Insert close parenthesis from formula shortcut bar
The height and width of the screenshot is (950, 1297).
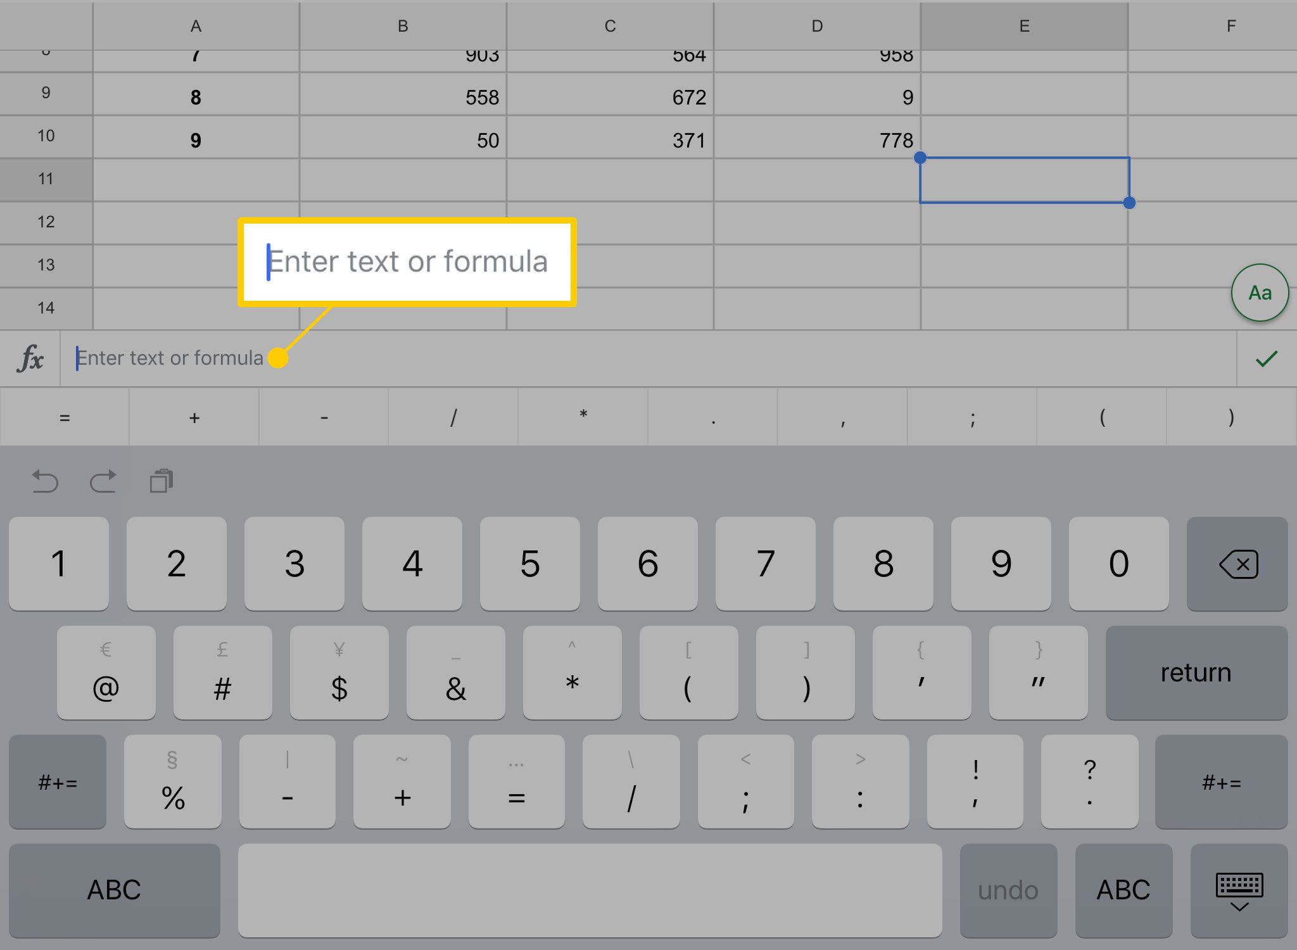(1231, 417)
